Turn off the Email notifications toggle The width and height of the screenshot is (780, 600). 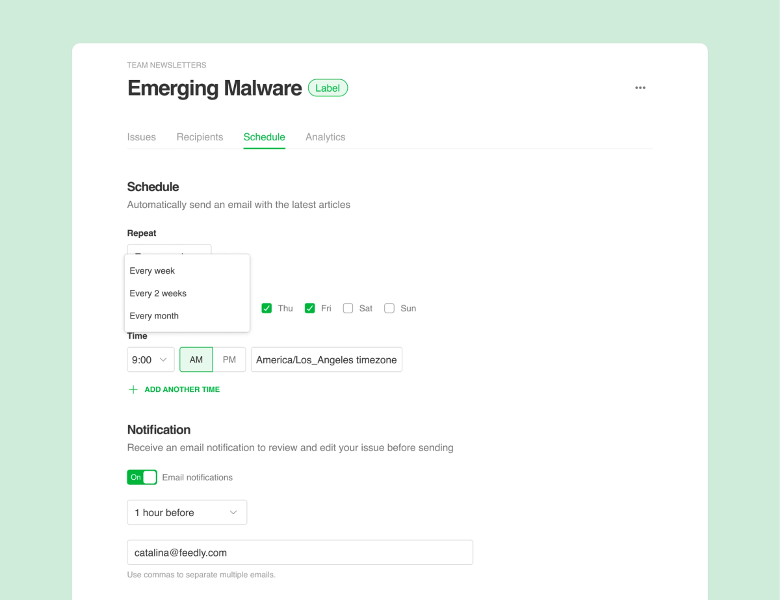tap(142, 476)
